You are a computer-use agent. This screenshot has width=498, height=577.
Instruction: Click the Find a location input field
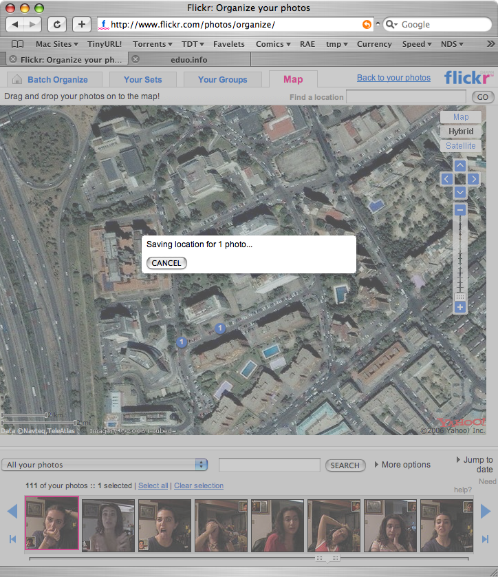click(406, 97)
